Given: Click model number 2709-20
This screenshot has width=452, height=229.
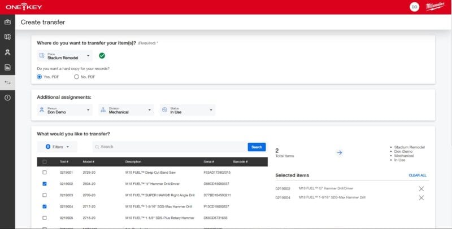Looking at the screenshot, I should [89, 195].
